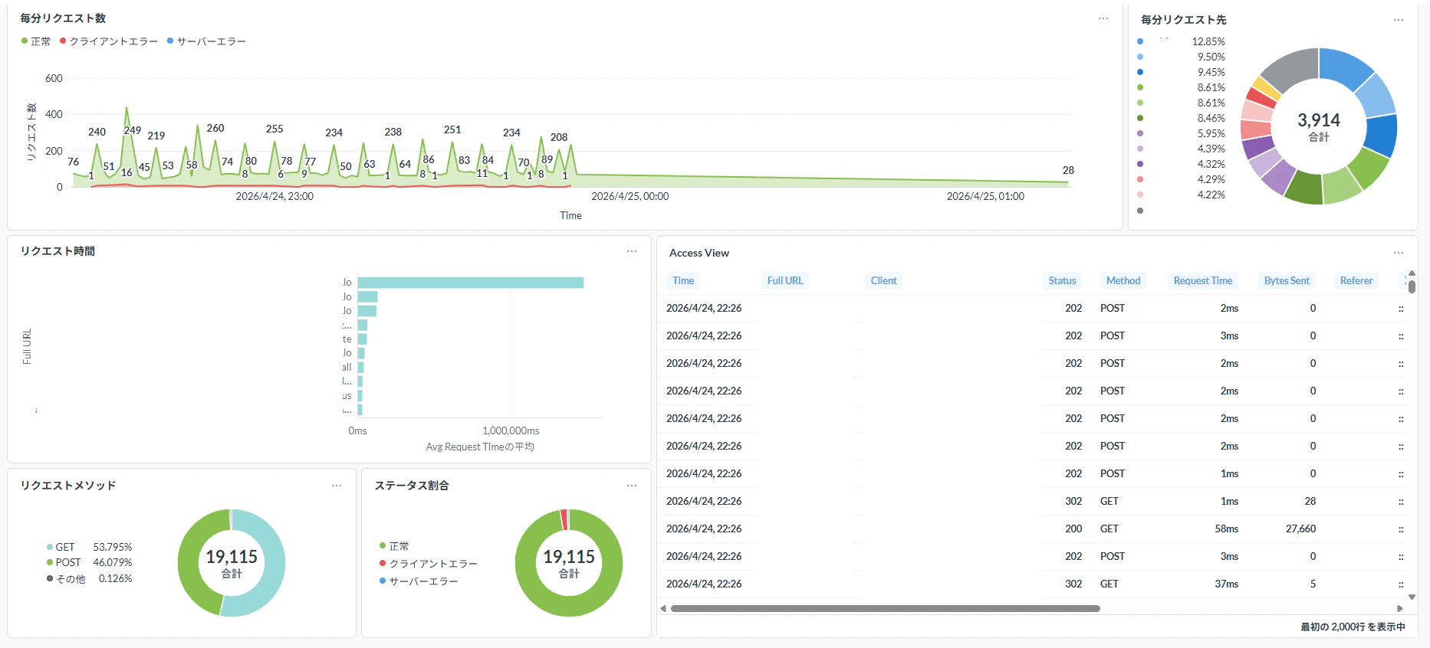Toggle the 正常 series in the 毎分リクエスト数 legend
Screen dimensions: 1430x648
36,41
